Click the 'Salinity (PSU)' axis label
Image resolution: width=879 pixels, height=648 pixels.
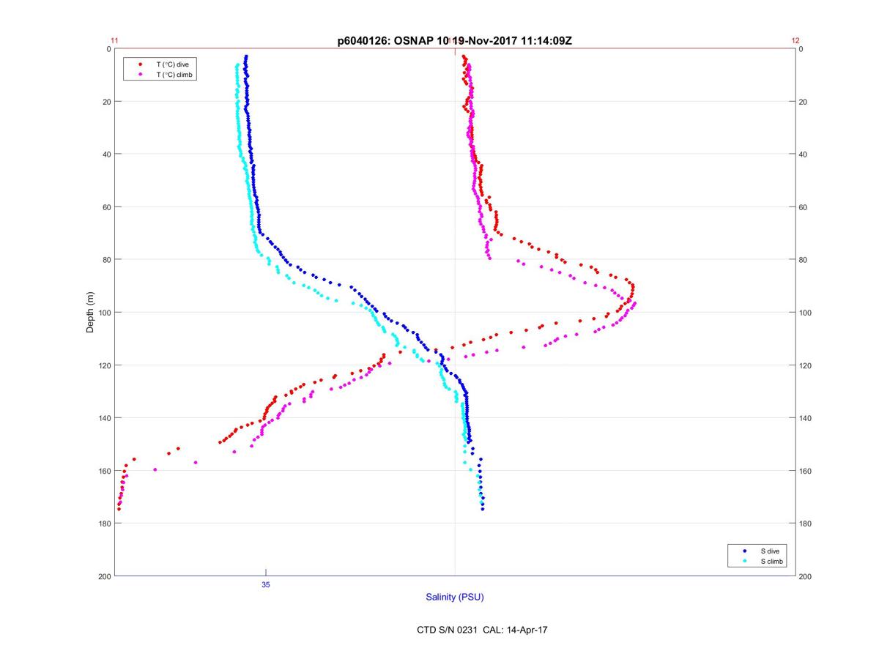(x=455, y=597)
